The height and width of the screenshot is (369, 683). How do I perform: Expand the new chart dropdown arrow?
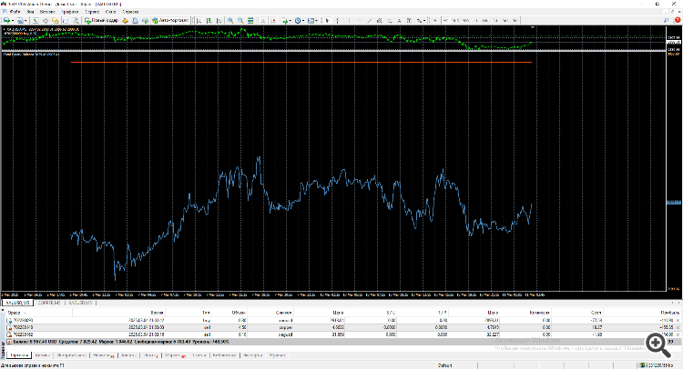coord(13,20)
